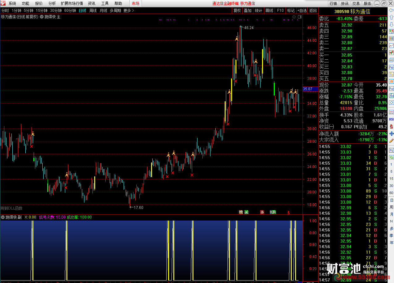Click the stock title 300590 移为通信

click(x=352, y=11)
